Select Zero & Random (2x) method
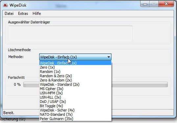This screenshot has height=123, width=177. click(75, 80)
